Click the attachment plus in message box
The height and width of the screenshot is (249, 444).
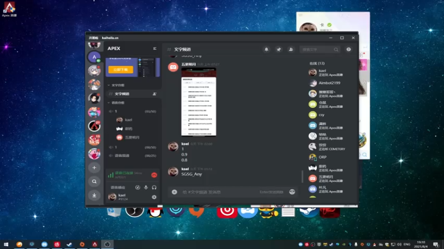click(x=174, y=192)
